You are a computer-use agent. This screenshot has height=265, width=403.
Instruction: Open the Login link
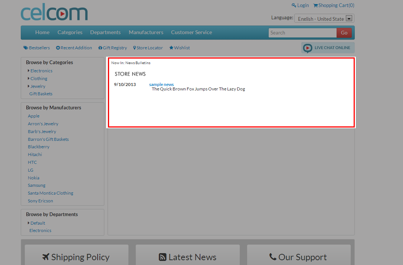coord(303,5)
